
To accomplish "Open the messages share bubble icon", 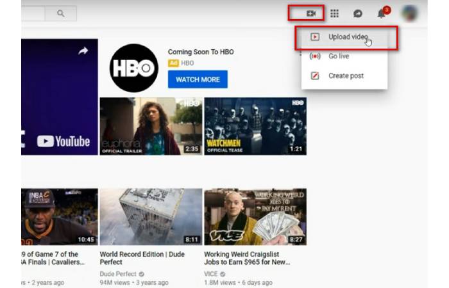I will (358, 13).
